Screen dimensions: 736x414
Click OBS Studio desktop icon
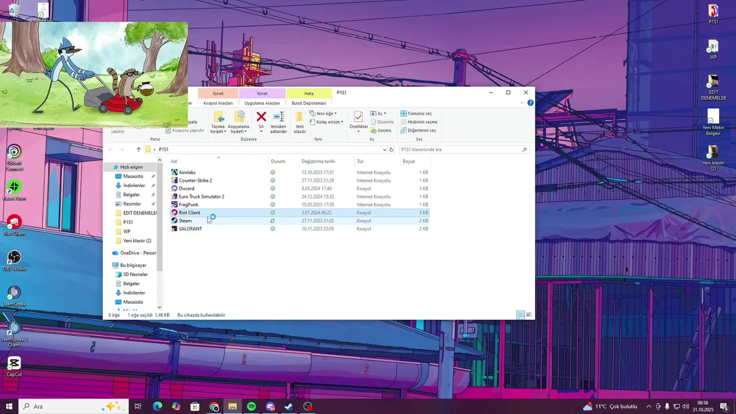point(14,261)
